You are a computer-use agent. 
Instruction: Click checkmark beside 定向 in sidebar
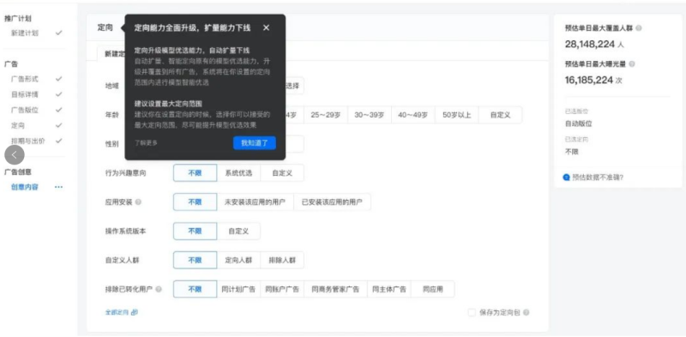coord(59,125)
